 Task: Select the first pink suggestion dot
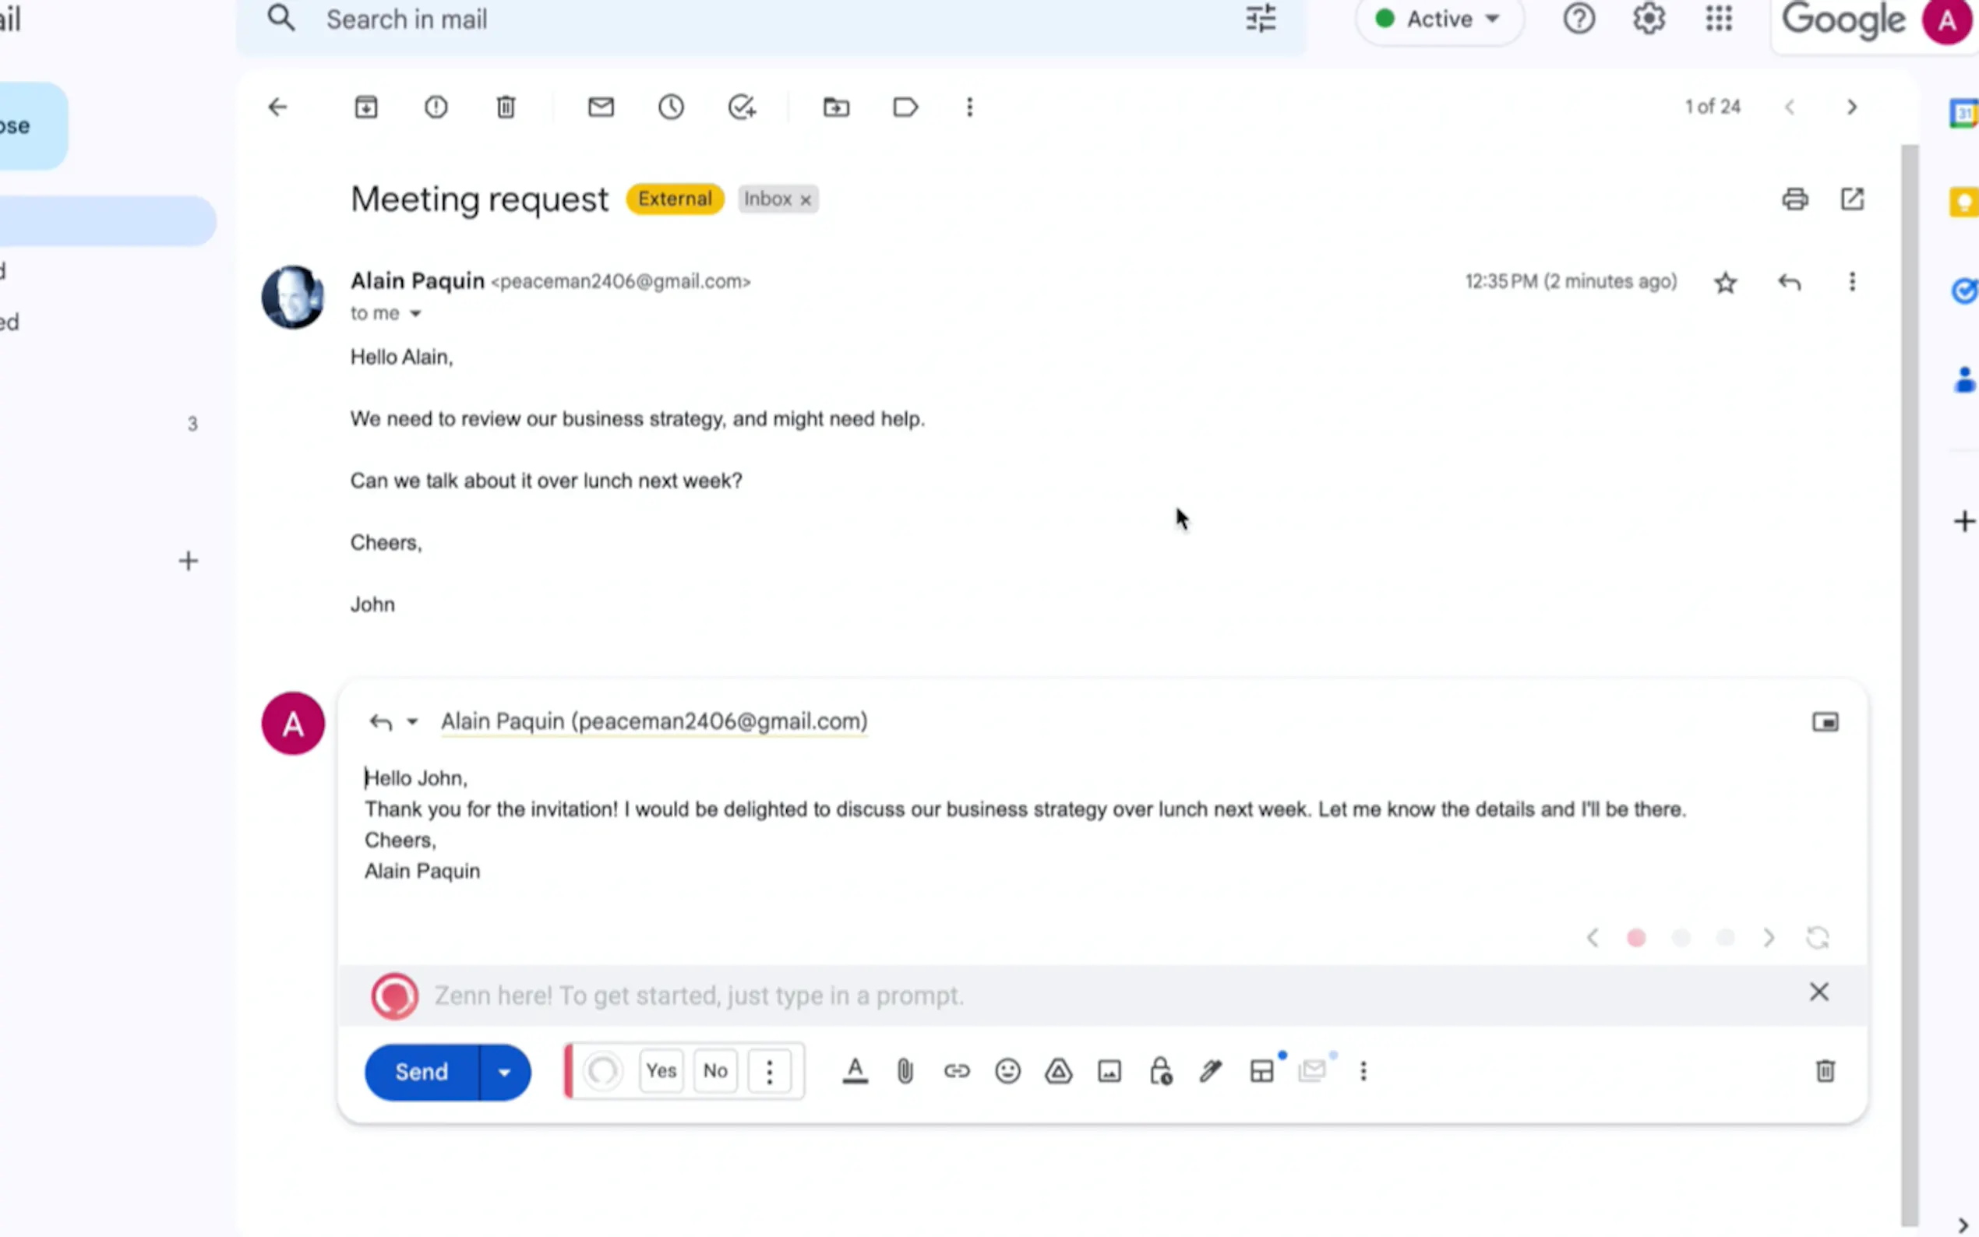1636,938
